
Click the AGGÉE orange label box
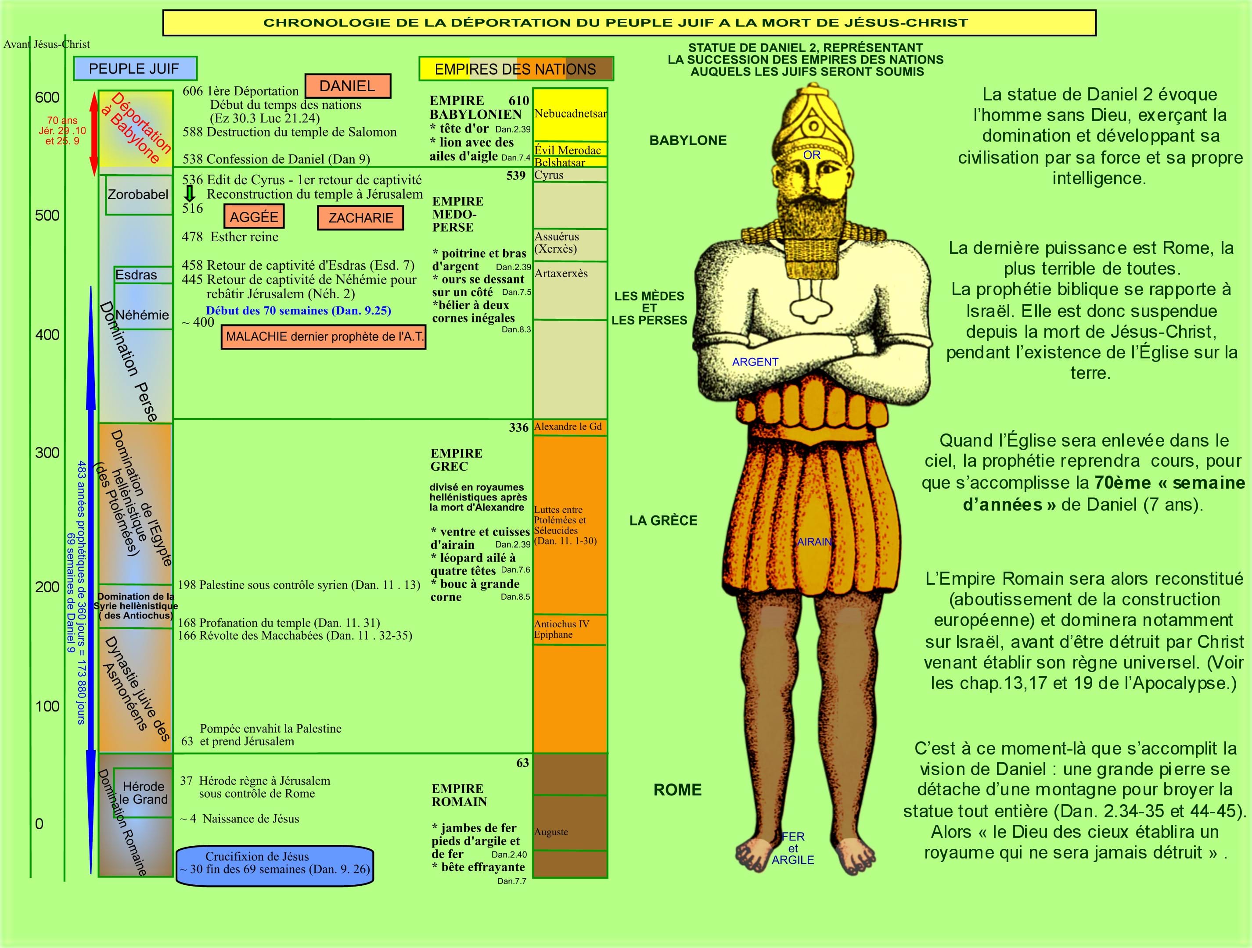click(x=254, y=217)
